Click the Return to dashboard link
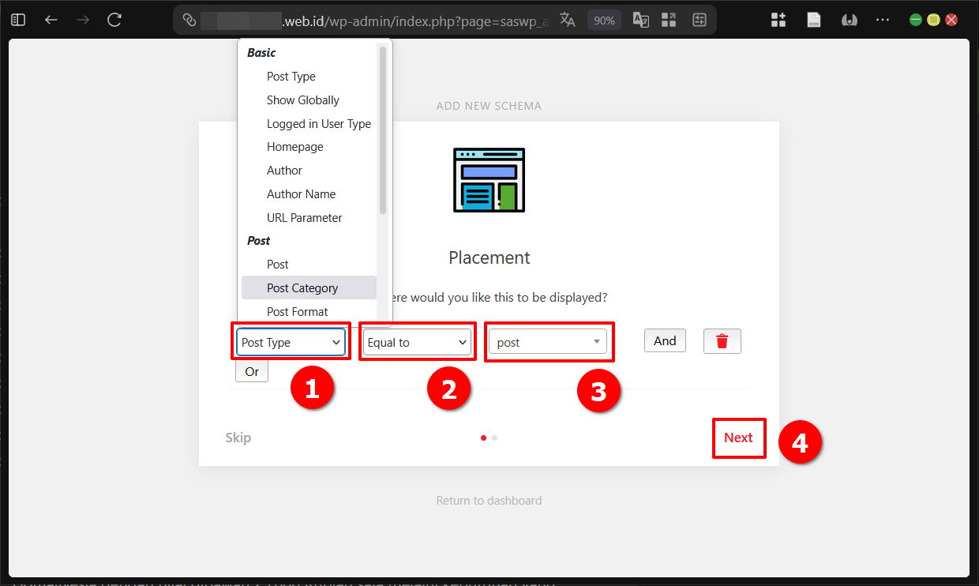 (x=489, y=500)
